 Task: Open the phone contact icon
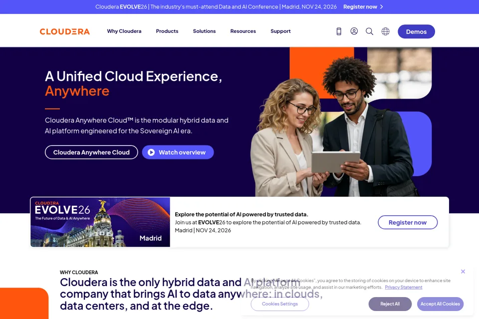point(339,31)
